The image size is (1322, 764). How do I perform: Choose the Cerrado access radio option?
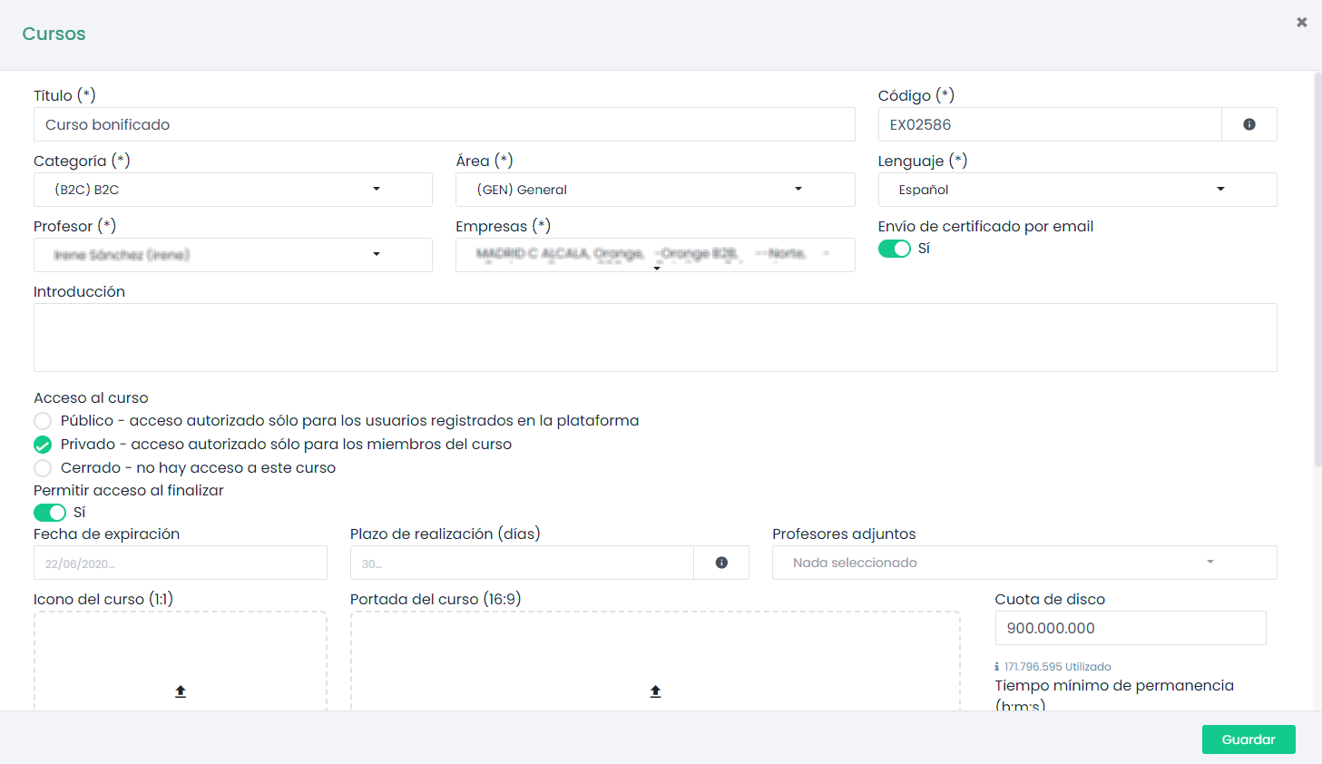(43, 468)
